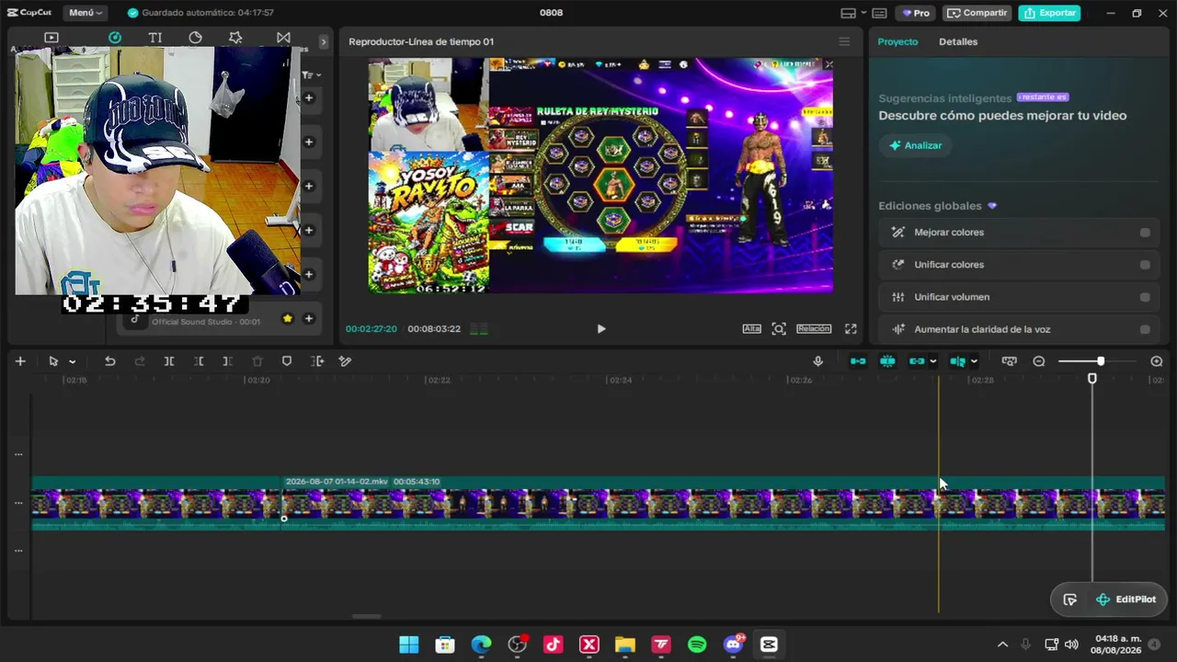Open the player panel hamburger menu

pos(844,41)
